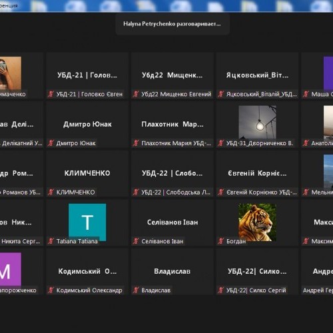Select the tiger avatar of Богдан
The image size is (333, 333).
[258, 222]
